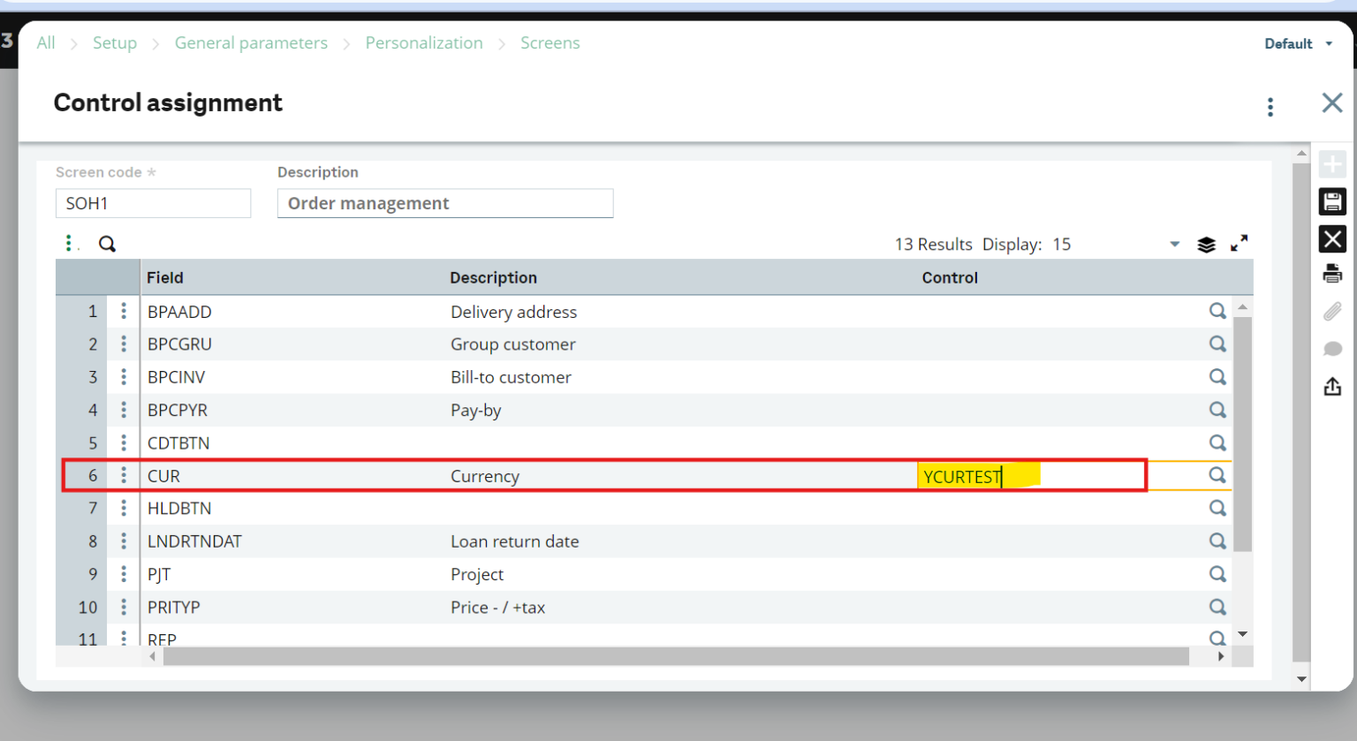Open the lookup magnifier on the Currency row
This screenshot has width=1357, height=741.
coord(1218,475)
